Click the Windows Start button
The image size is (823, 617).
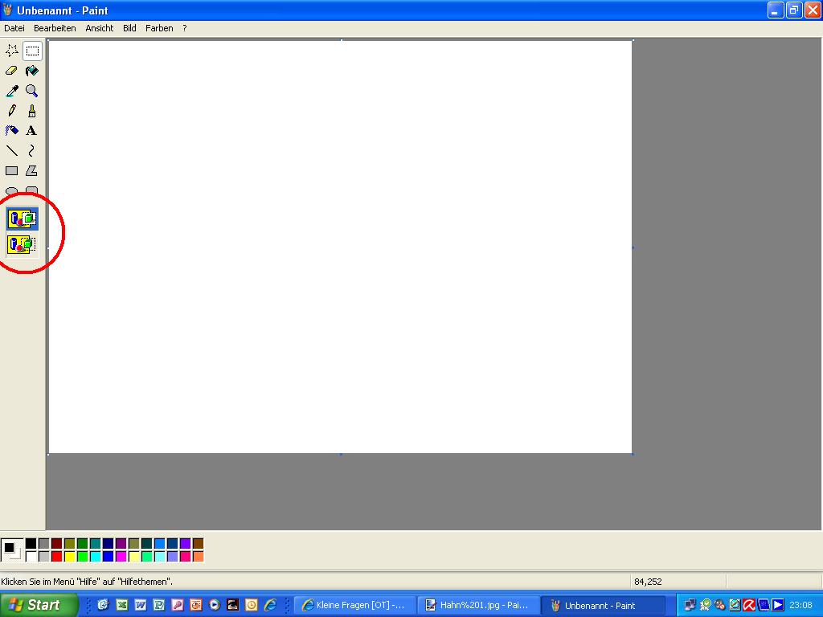[x=39, y=605]
